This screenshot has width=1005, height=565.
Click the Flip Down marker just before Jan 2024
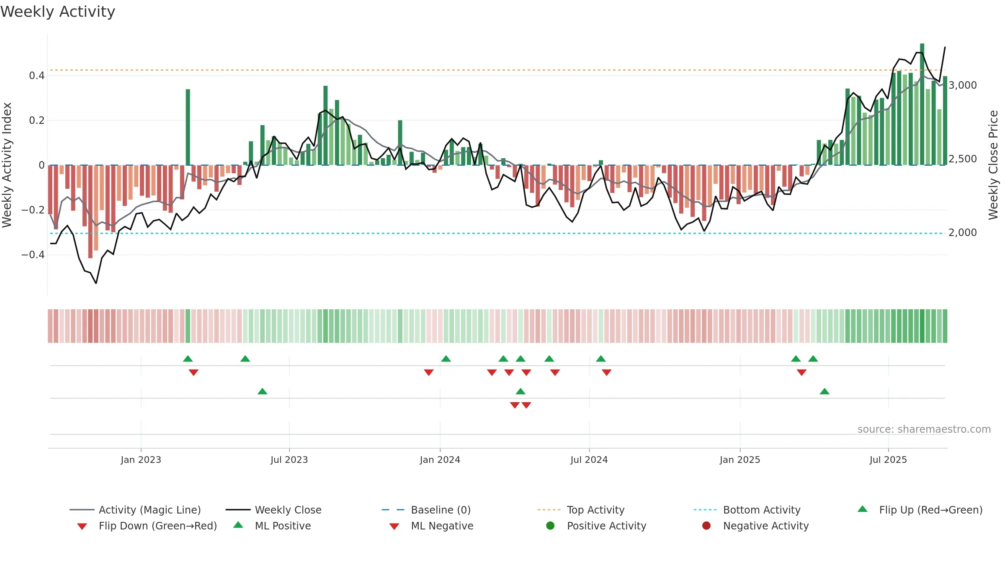pyautogui.click(x=429, y=372)
